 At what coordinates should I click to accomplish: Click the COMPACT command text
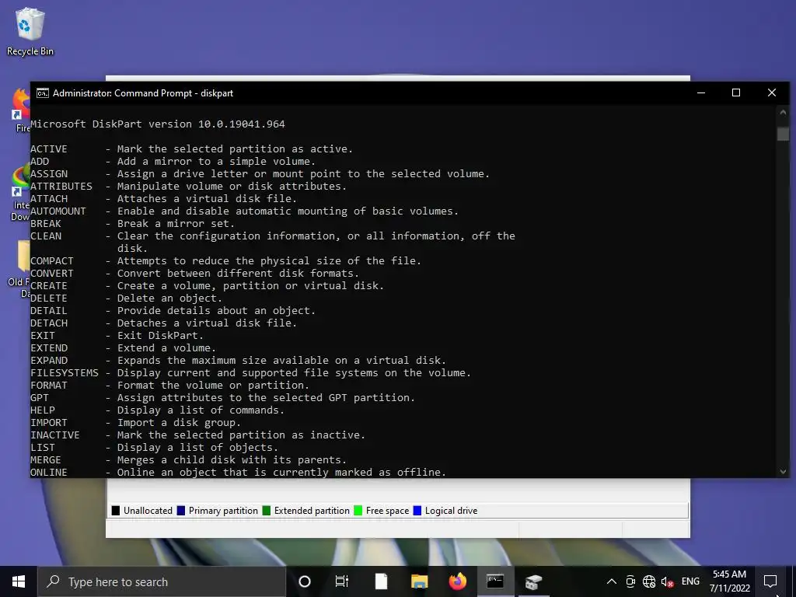click(x=52, y=261)
